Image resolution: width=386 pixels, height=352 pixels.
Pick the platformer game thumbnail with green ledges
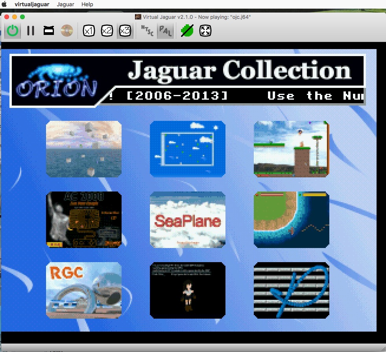tap(292, 149)
